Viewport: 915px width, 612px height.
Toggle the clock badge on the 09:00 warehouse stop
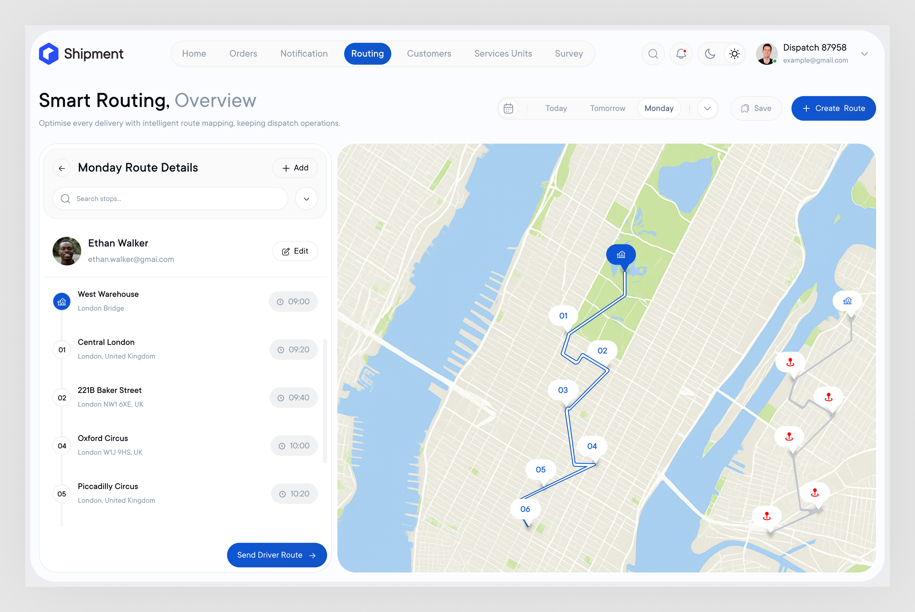(293, 301)
